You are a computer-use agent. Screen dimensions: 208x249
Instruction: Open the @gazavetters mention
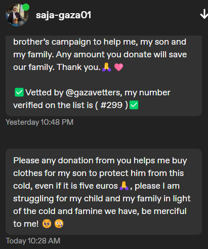pos(93,93)
